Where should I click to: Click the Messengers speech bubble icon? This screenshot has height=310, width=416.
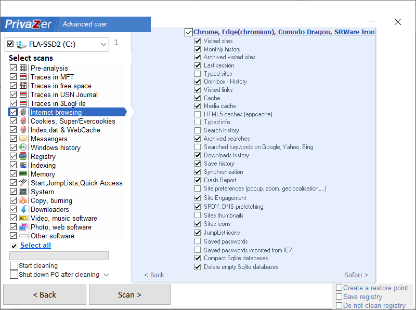pos(23,139)
